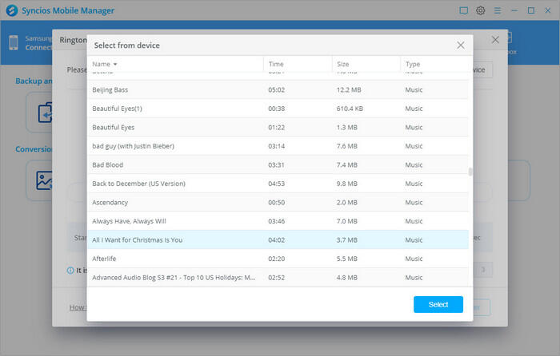Sort the list by Time column

(x=276, y=64)
